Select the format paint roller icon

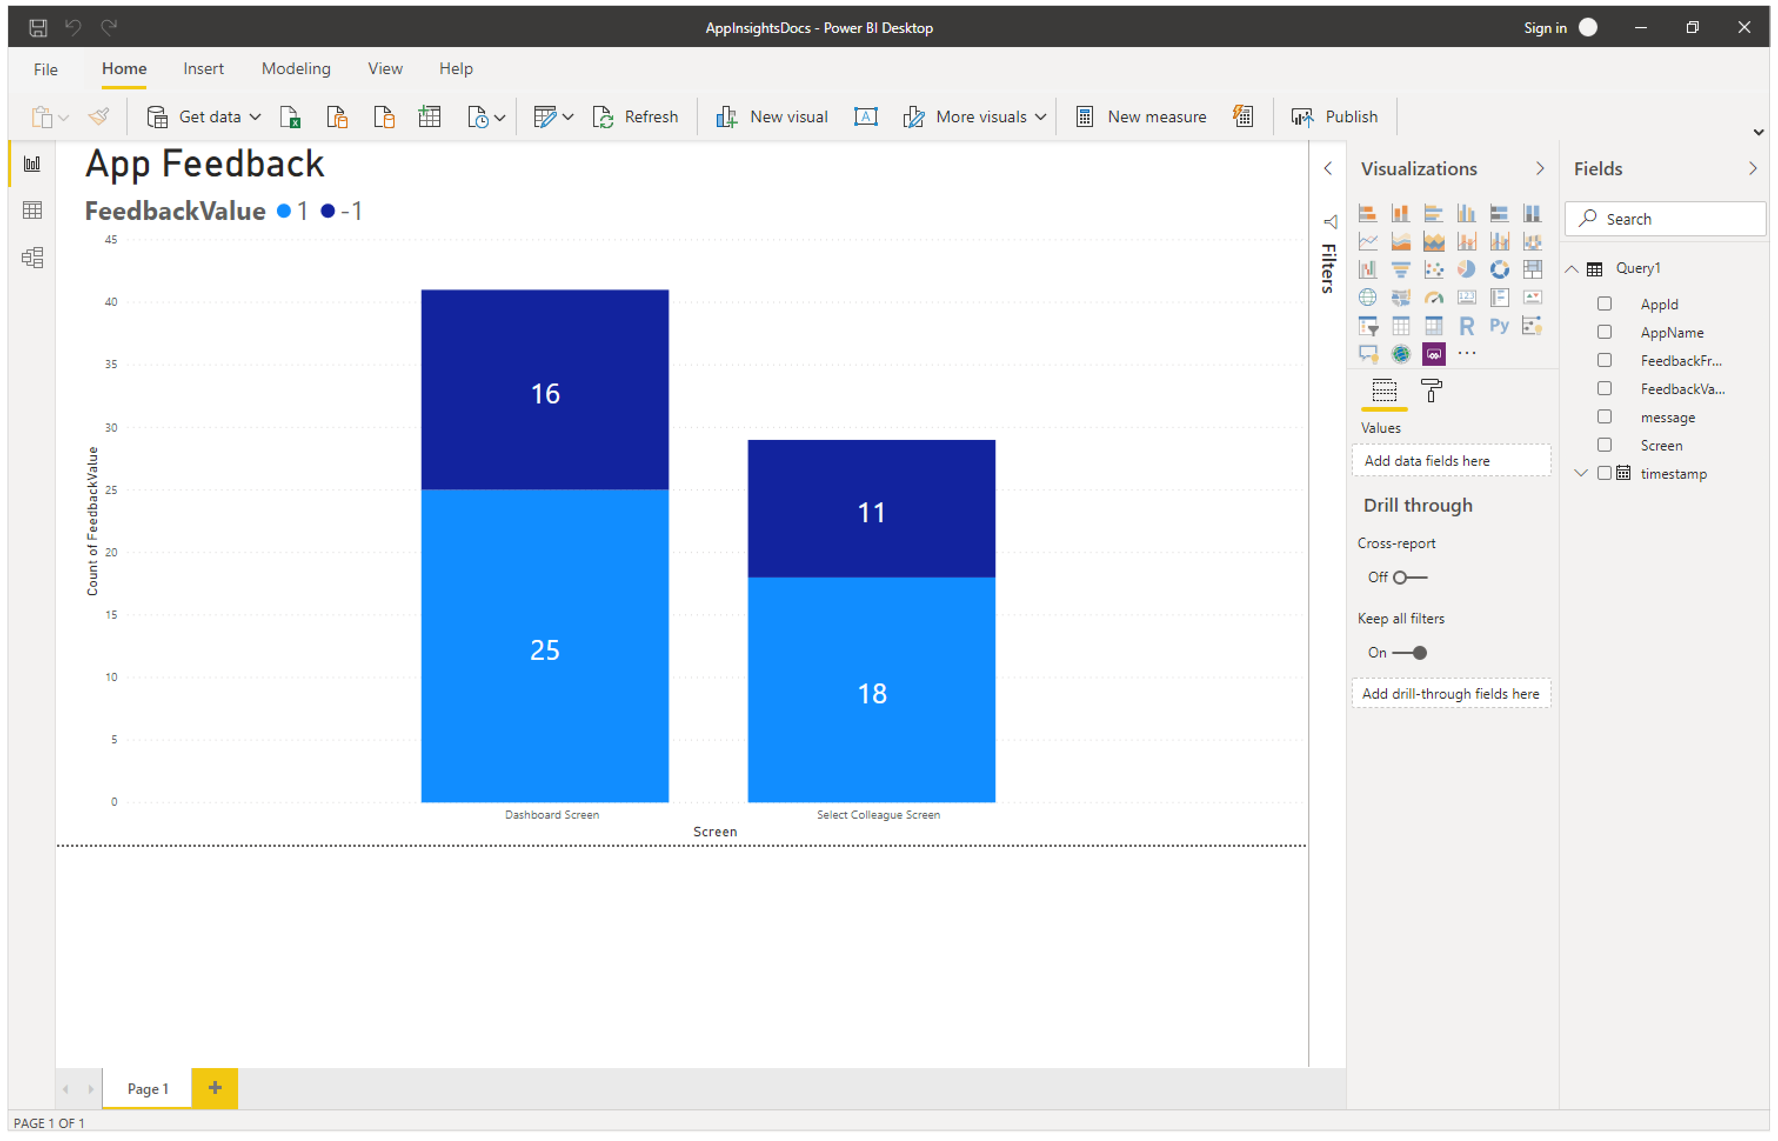1428,391
